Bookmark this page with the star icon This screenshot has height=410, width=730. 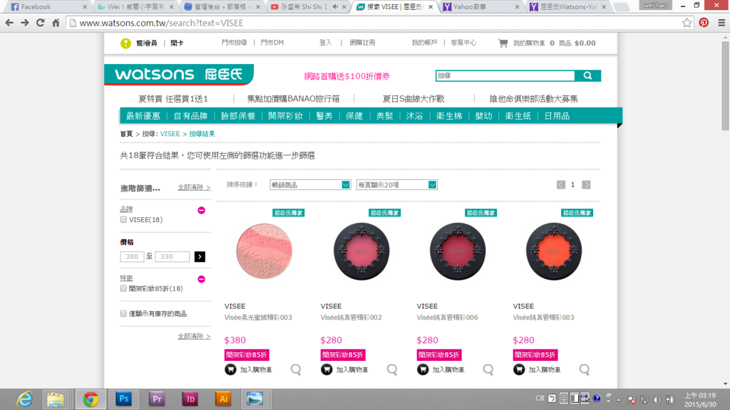click(x=687, y=23)
